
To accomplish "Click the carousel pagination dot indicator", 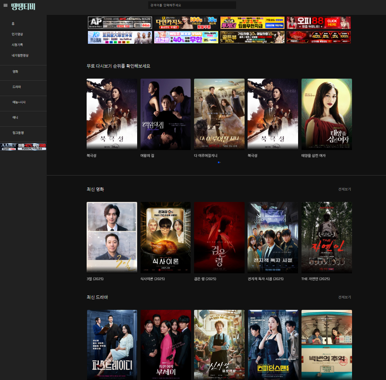I will click(219, 162).
